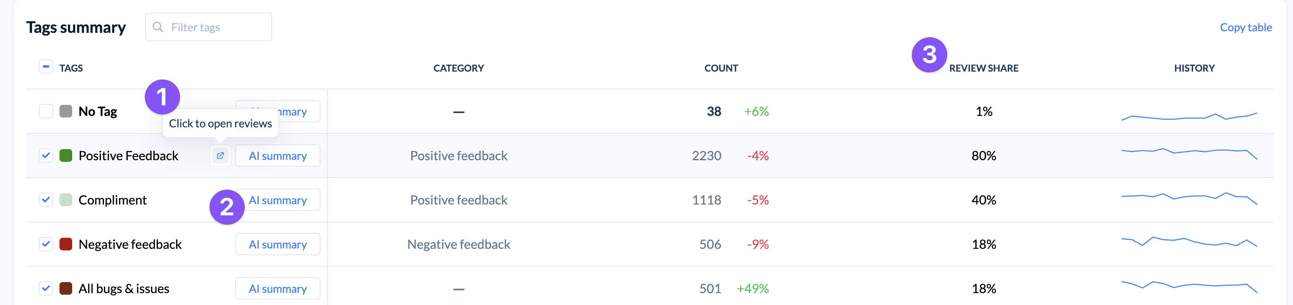Check the No Tag row checkbox
Screen dimensions: 1293x305
(46, 111)
